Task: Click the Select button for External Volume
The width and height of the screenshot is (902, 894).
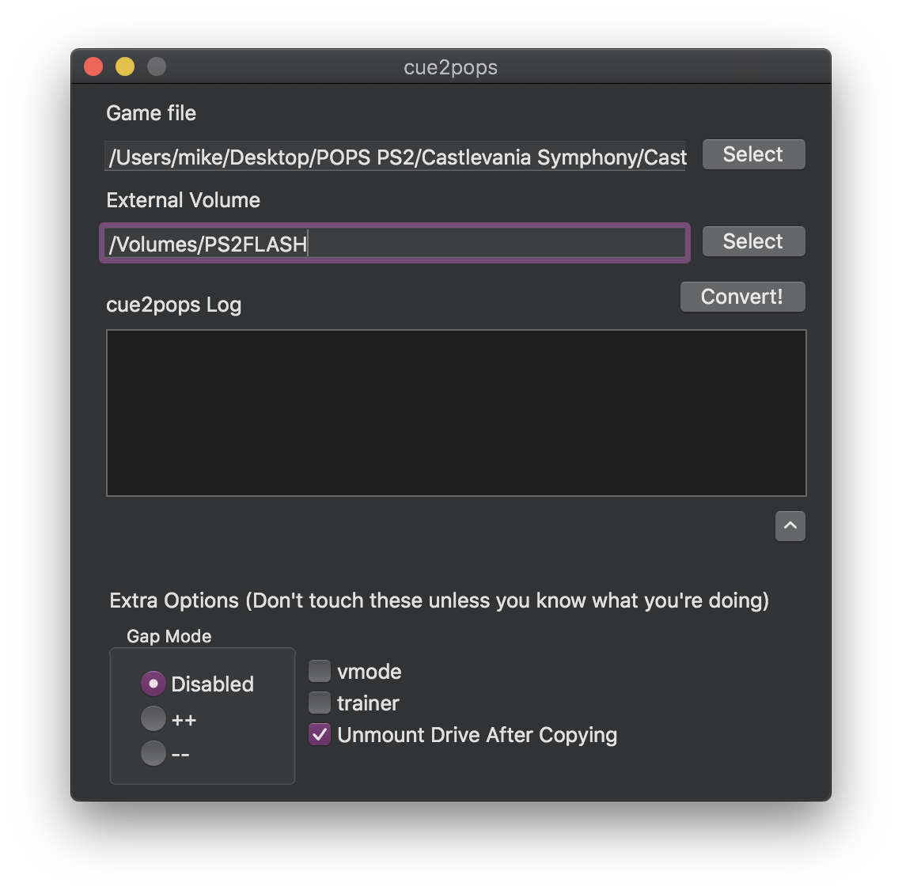Action: pos(753,241)
